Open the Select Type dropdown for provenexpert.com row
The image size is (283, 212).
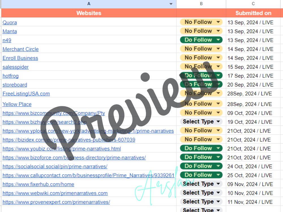201,202
